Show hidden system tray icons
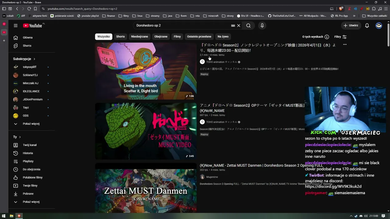 pos(351,216)
